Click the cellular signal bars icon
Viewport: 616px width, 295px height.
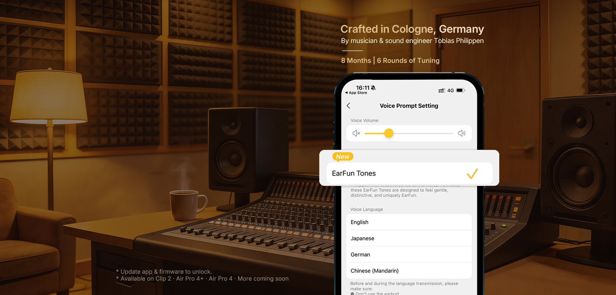pos(441,91)
